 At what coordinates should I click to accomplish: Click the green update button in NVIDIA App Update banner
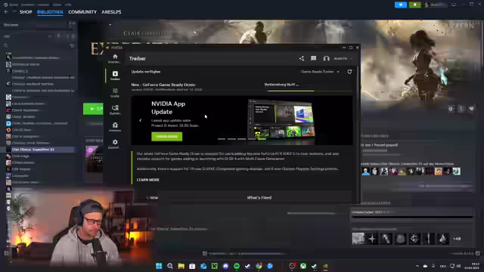(x=166, y=136)
